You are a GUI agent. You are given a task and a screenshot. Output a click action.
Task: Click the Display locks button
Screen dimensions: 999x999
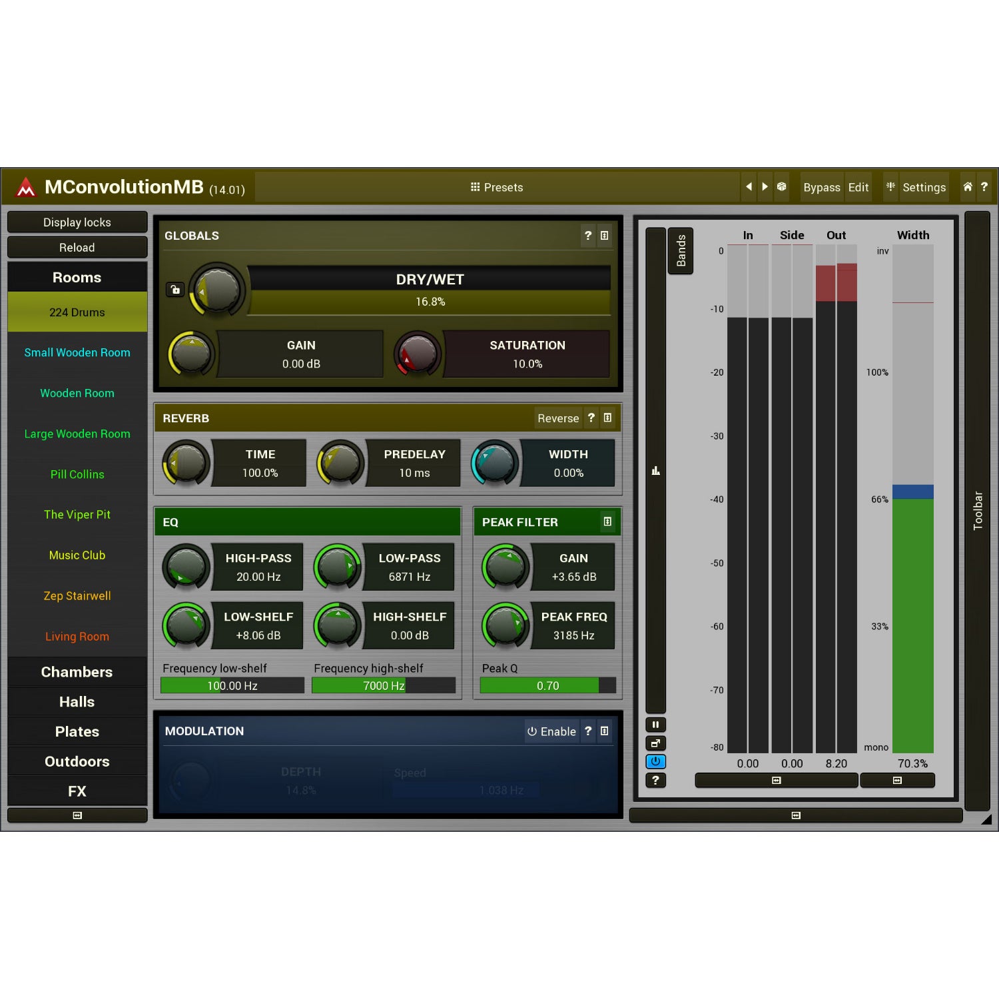[77, 222]
